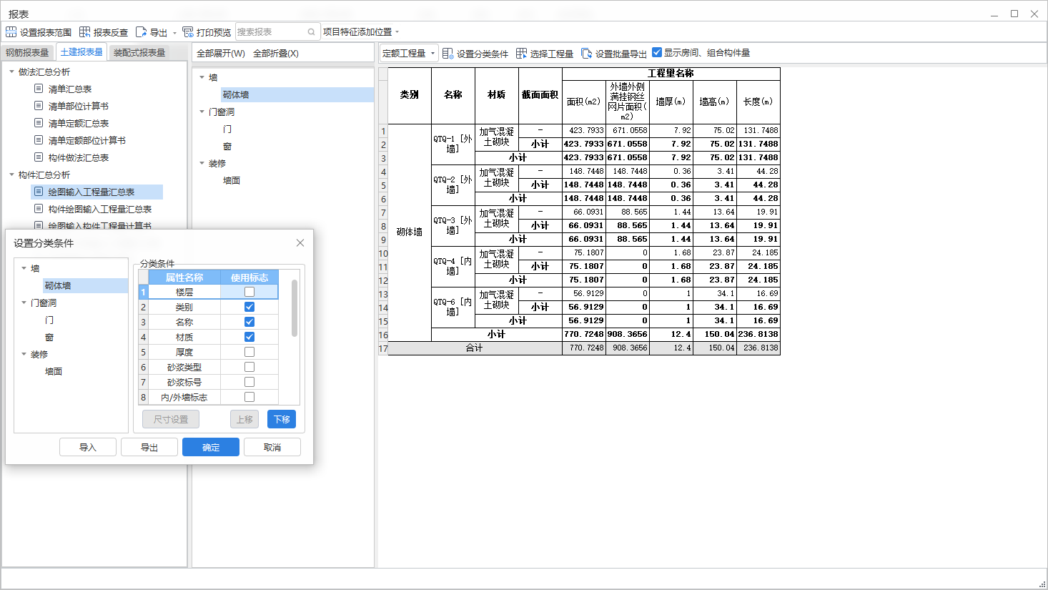This screenshot has width=1048, height=590.
Task: Click the 报表反查 icon
Action: pyautogui.click(x=84, y=32)
